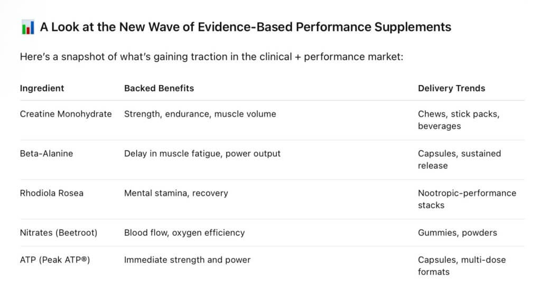Viewport: 541px width, 306px height.
Task: Click 'Capsules, sustained release' cell
Action: pos(459,159)
